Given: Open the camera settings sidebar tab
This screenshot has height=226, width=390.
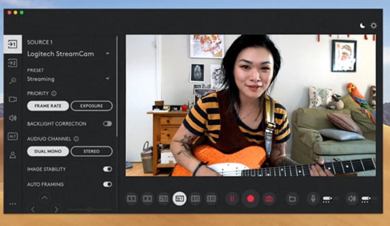Looking at the screenshot, I should click(13, 99).
